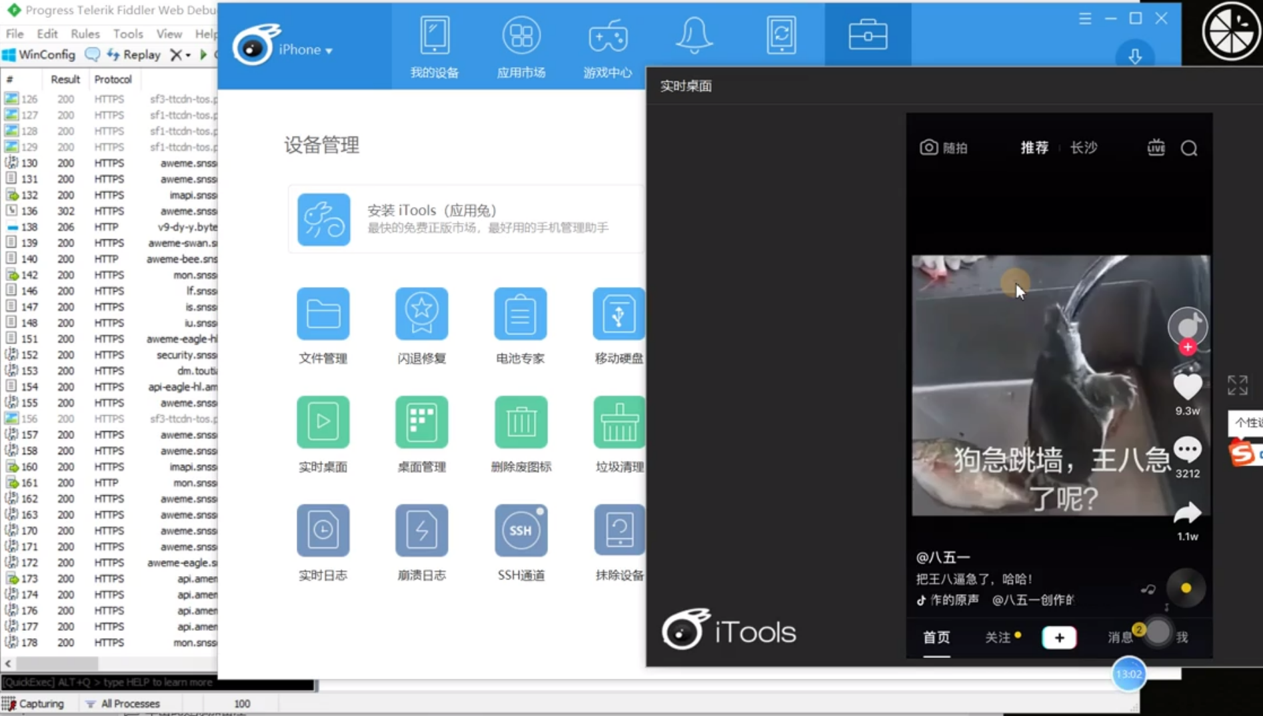Tap the spinning music disc icon
The height and width of the screenshot is (716, 1263).
[1186, 588]
